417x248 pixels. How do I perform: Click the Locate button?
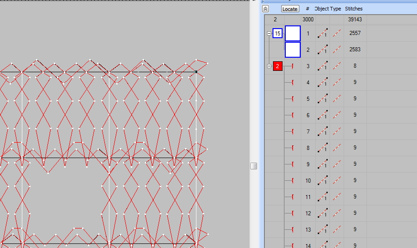pos(290,9)
